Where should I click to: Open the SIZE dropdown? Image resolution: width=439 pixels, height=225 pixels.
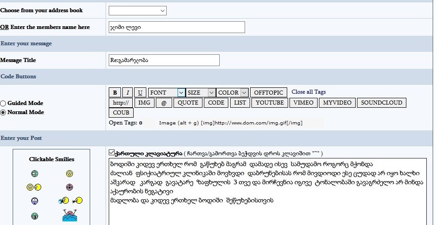200,93
